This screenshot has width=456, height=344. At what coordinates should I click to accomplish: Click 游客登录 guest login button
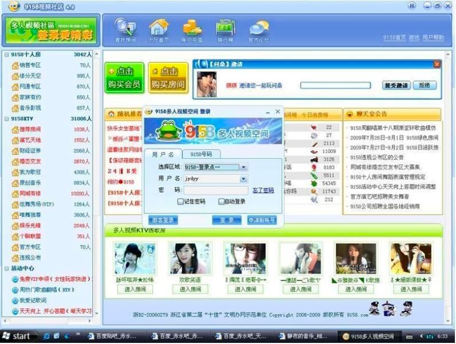click(163, 220)
